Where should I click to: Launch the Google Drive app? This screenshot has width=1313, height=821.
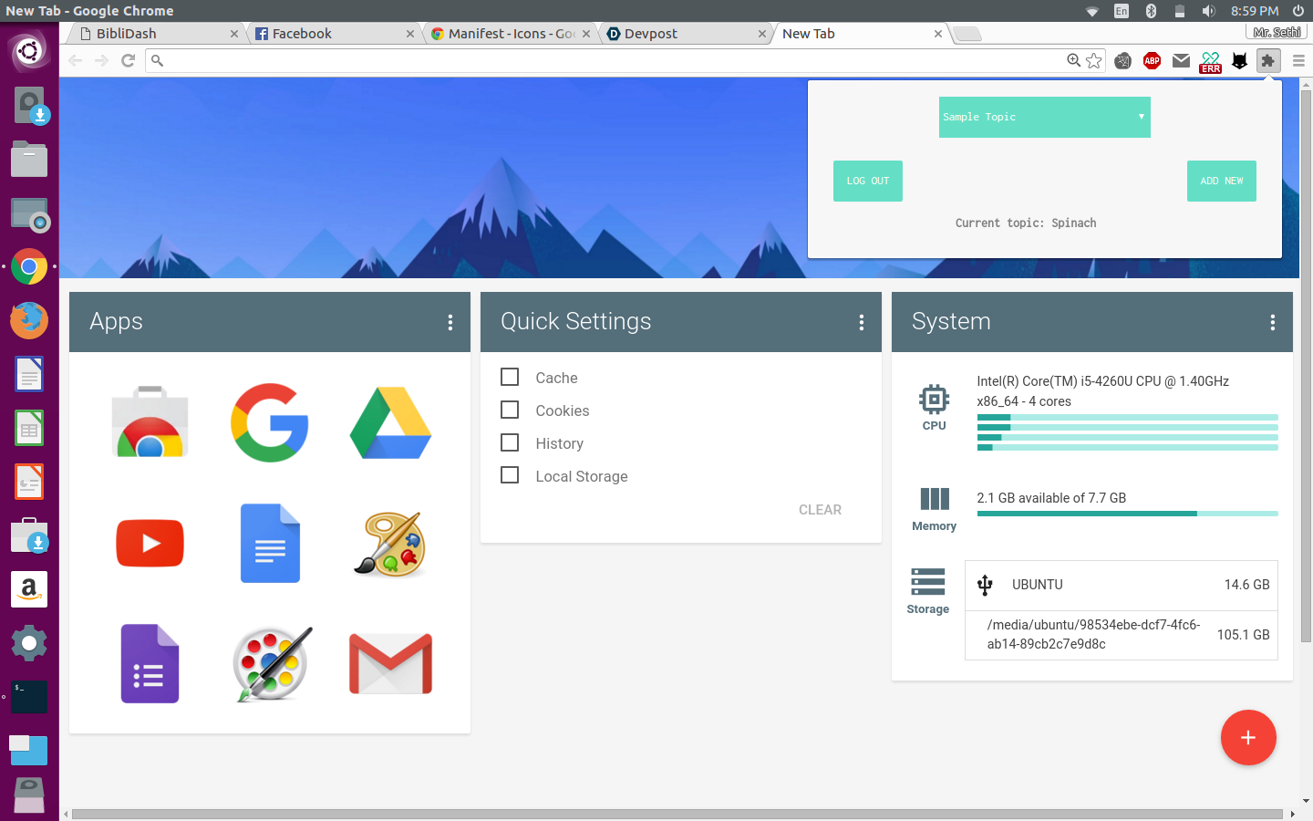point(390,422)
